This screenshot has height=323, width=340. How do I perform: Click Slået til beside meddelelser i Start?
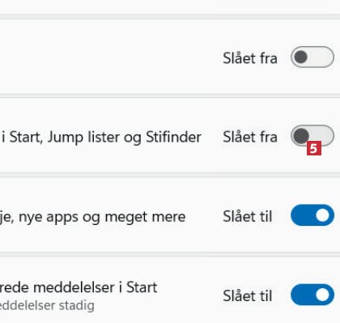[x=247, y=295]
